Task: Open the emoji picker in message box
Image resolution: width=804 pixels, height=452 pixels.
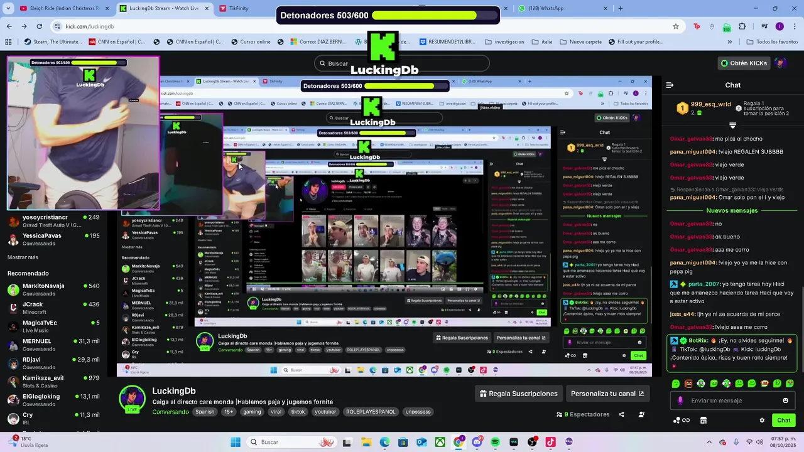Action: pyautogui.click(x=785, y=401)
